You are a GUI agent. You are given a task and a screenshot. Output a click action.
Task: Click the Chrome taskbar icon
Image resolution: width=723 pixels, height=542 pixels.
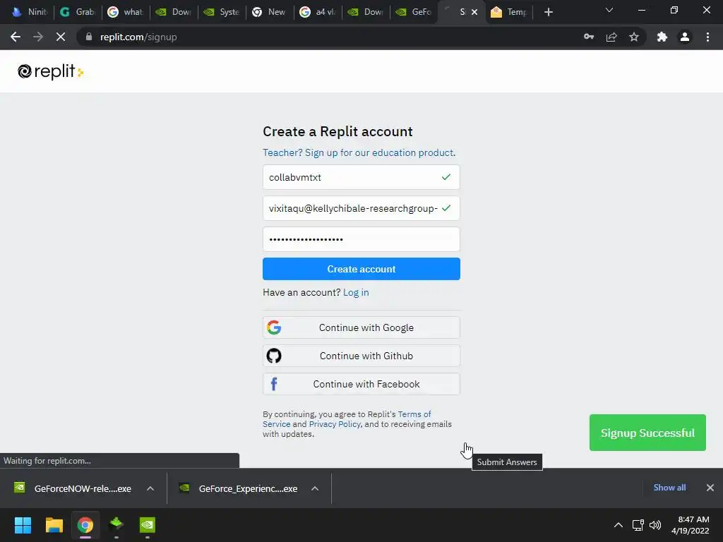tap(85, 525)
